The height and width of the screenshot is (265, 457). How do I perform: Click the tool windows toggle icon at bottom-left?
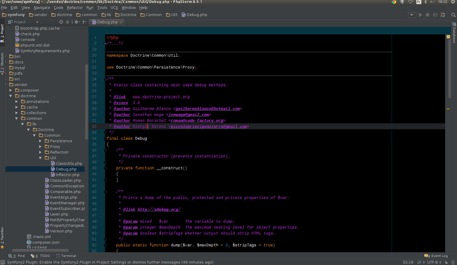tap(2, 262)
